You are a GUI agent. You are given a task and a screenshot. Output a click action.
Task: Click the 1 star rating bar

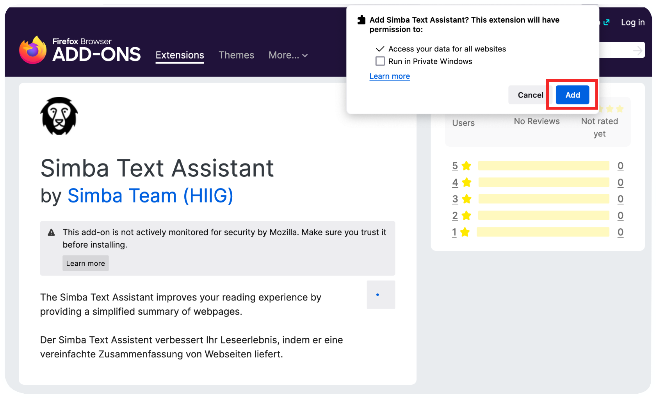543,232
